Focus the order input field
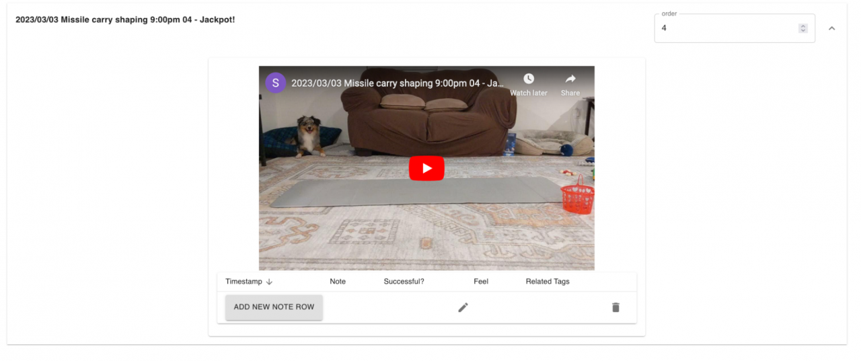This screenshot has height=361, width=861. tap(735, 28)
